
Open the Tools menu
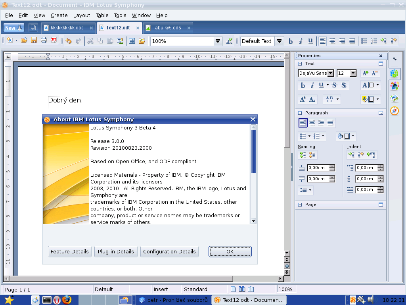point(120,15)
